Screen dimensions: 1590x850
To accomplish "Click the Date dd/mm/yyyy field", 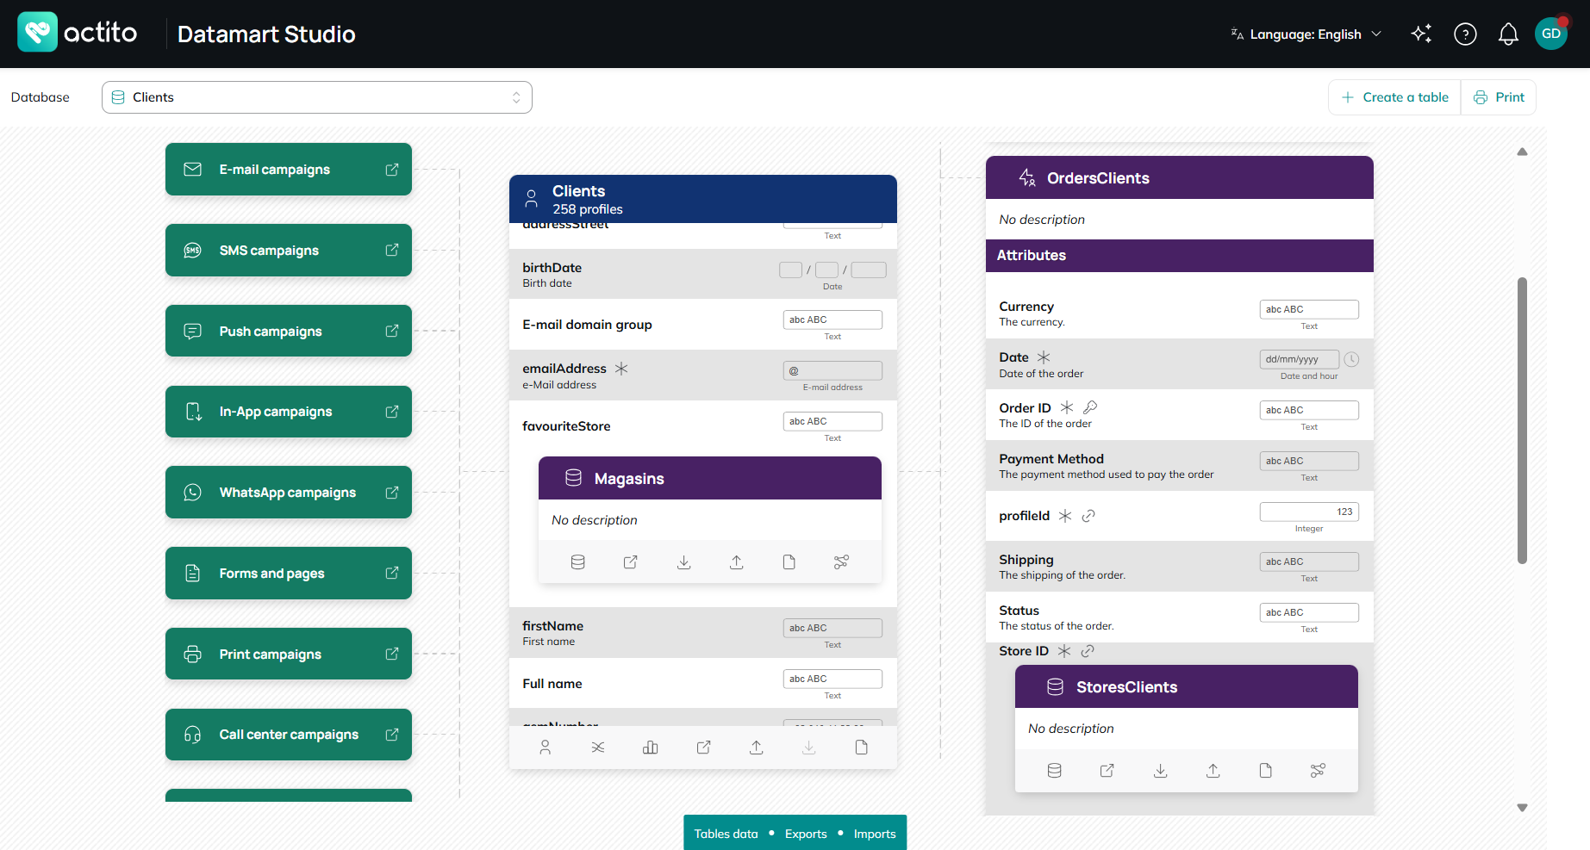I will [1300, 359].
